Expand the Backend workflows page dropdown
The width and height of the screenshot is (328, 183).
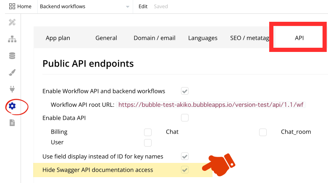[x=127, y=7]
